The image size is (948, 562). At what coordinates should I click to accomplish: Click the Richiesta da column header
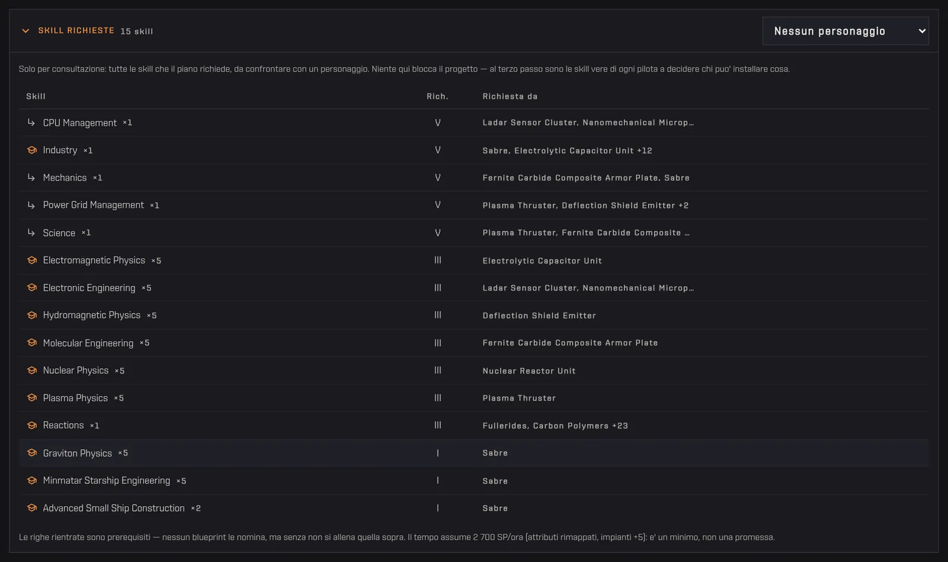510,96
